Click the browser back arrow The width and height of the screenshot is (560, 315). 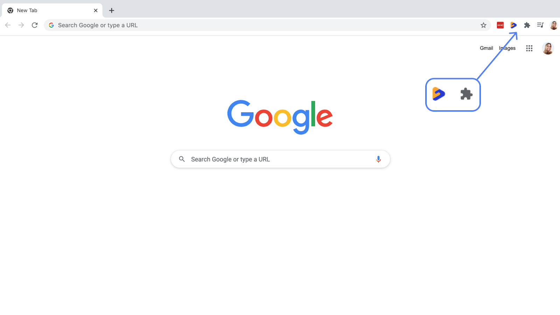coord(8,25)
